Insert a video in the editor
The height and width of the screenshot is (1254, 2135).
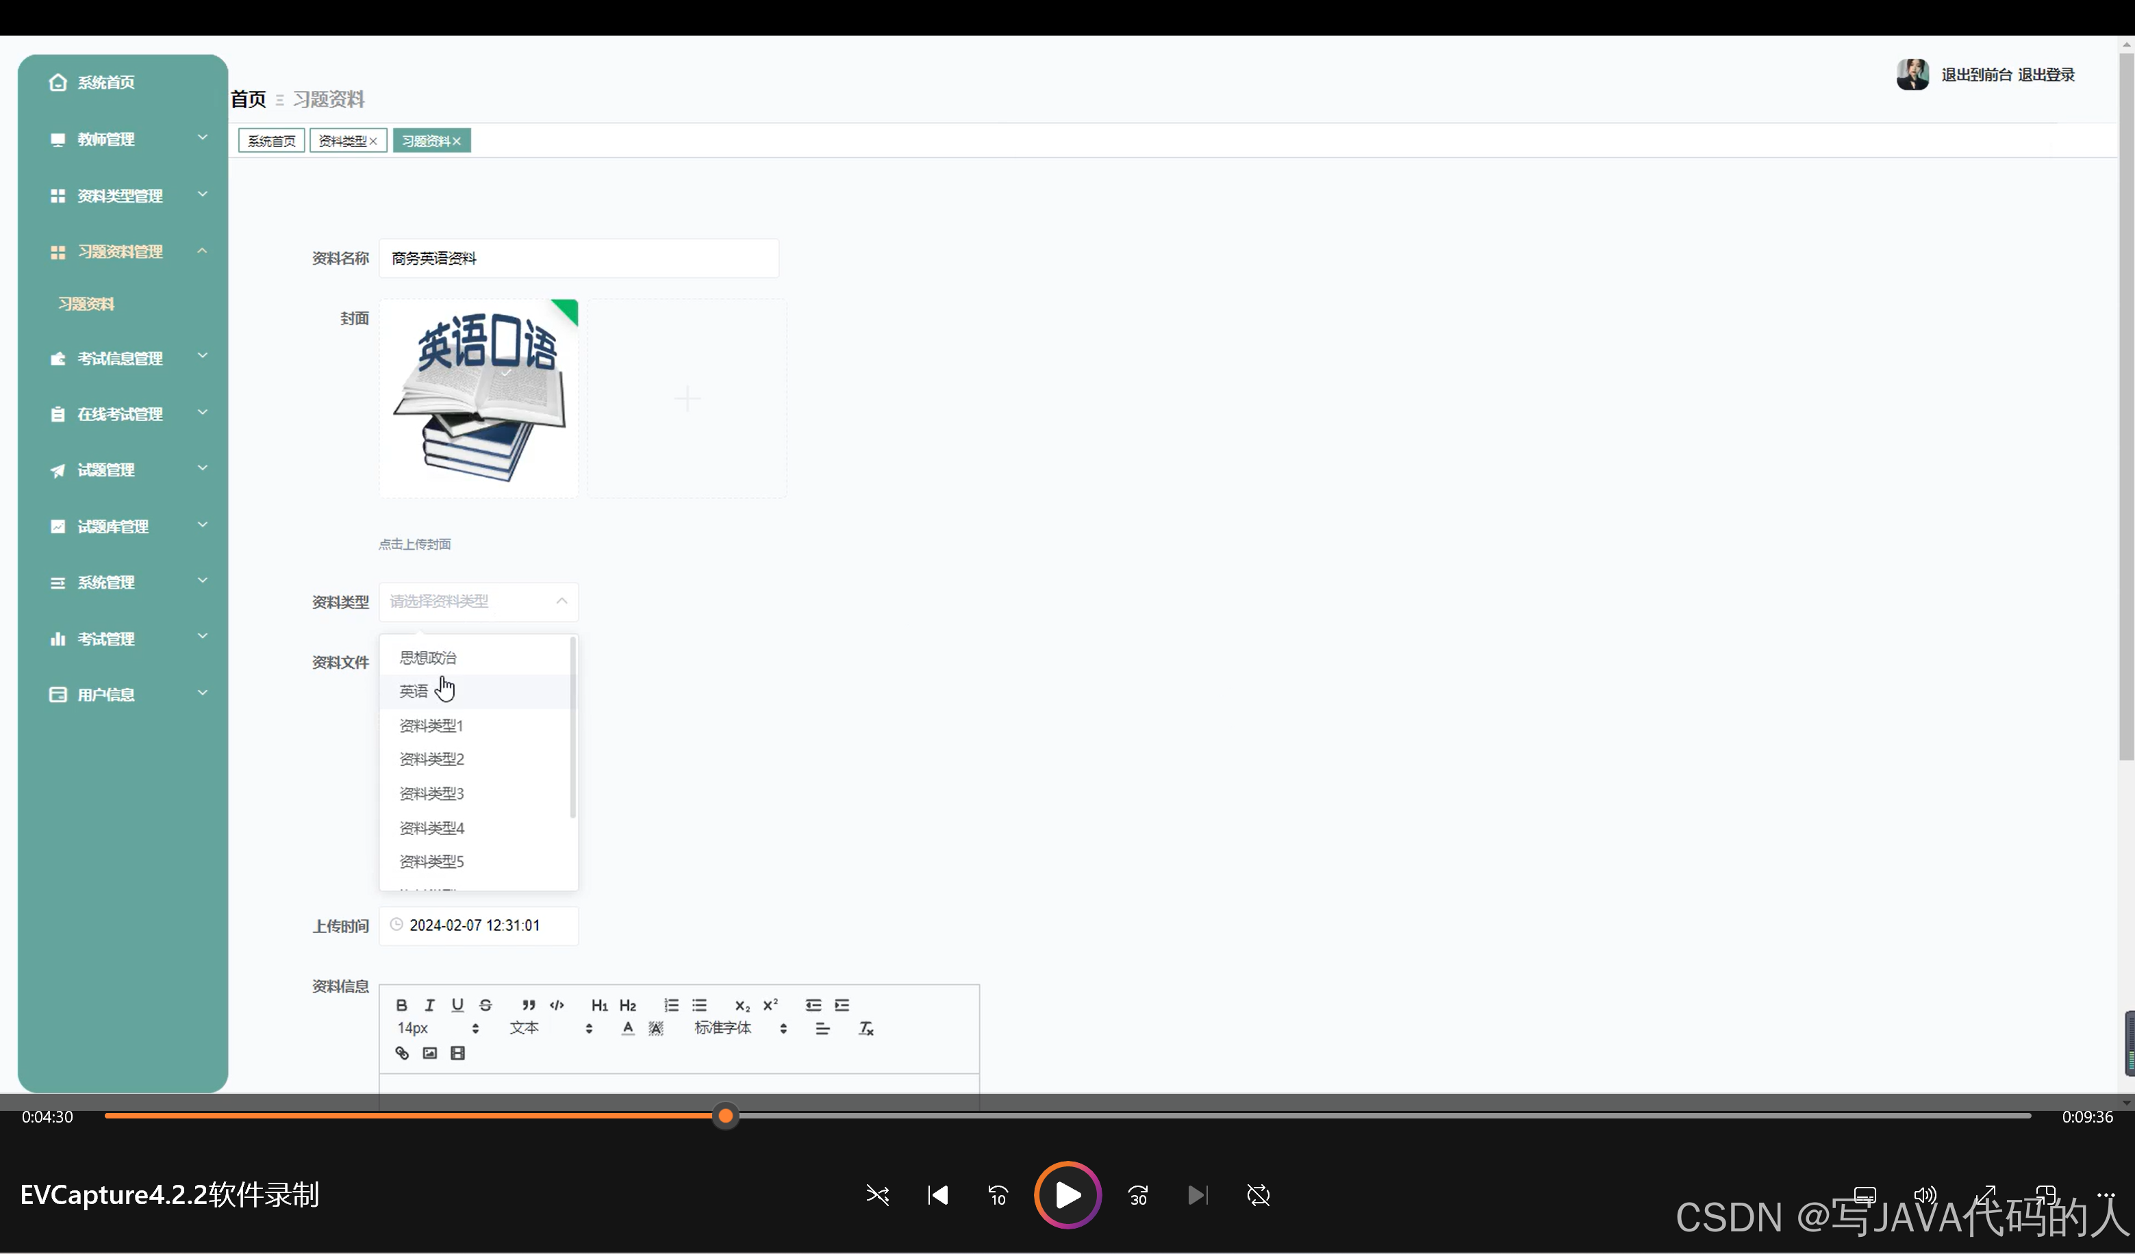click(457, 1053)
